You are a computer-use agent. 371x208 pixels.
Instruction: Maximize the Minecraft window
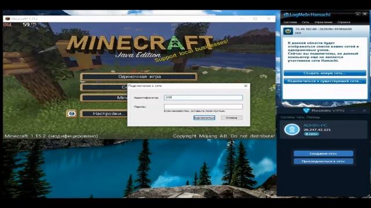[255, 18]
